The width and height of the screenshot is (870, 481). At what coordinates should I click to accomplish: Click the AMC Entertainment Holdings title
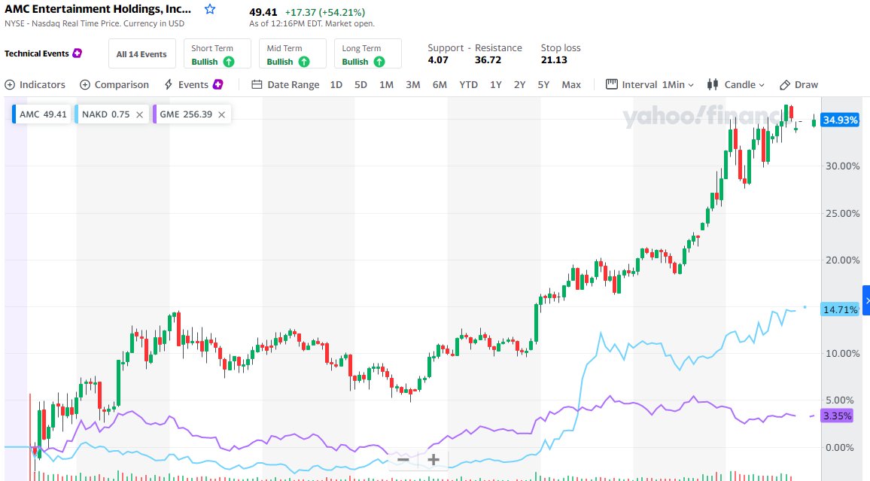click(98, 10)
